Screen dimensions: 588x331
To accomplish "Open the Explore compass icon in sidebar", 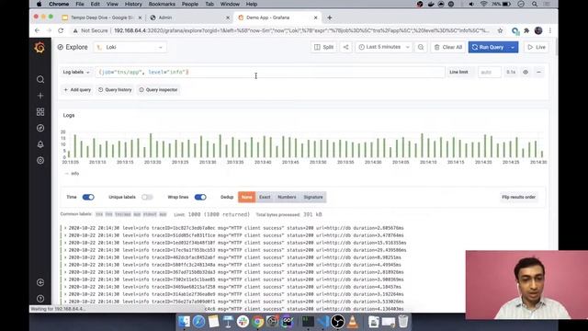I will [x=40, y=128].
